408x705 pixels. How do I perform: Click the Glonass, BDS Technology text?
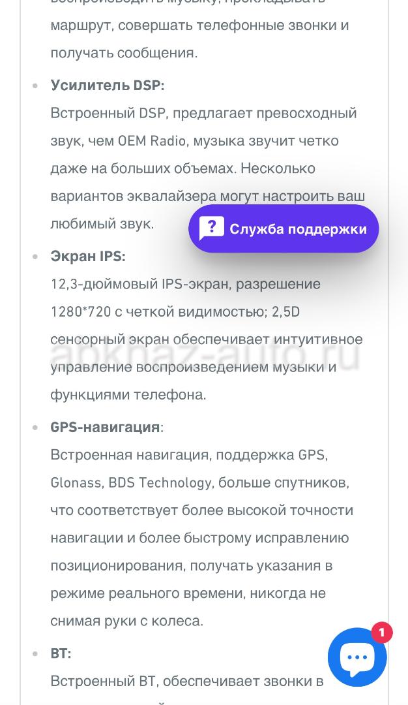pos(131,483)
